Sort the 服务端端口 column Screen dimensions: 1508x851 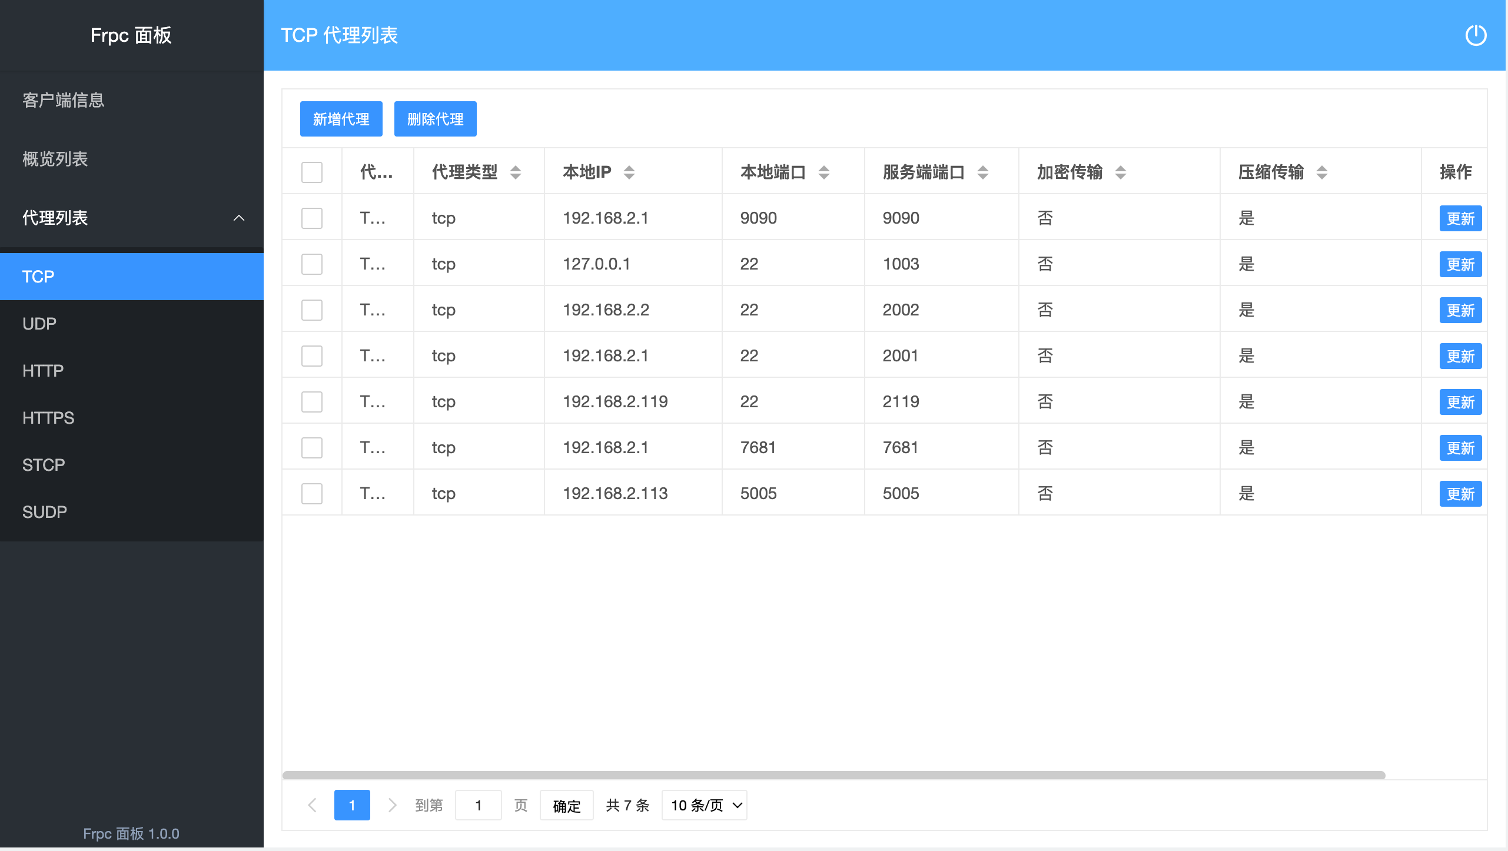pyautogui.click(x=982, y=172)
